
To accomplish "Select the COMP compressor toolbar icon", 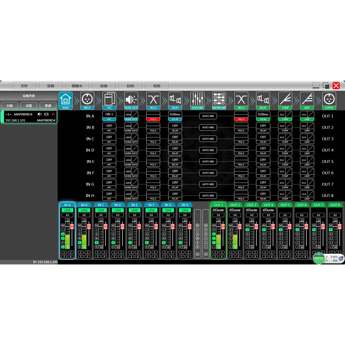I will (x=285, y=100).
